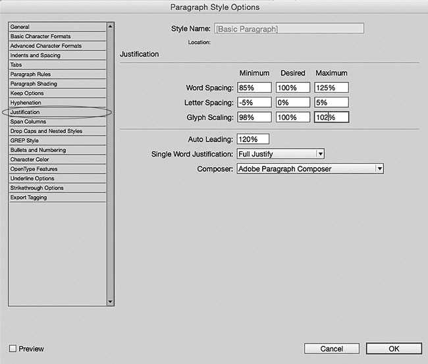Select Basic Character Formats category
Image resolution: width=428 pixels, height=364 pixels.
click(57, 36)
